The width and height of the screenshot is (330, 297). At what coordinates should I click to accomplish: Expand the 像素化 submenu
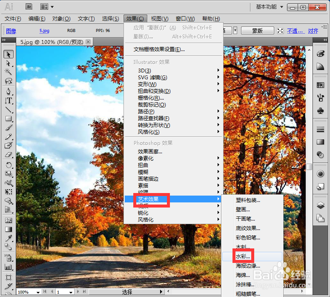[x=174, y=158]
